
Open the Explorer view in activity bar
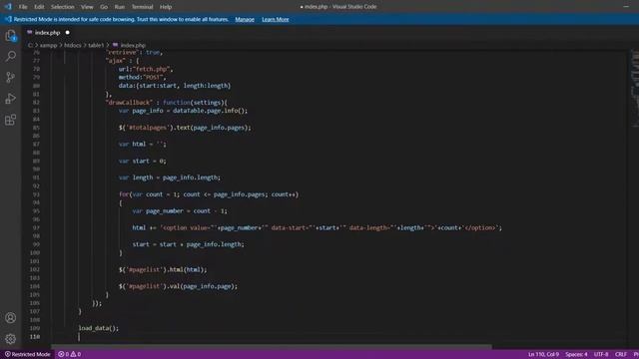[11, 36]
